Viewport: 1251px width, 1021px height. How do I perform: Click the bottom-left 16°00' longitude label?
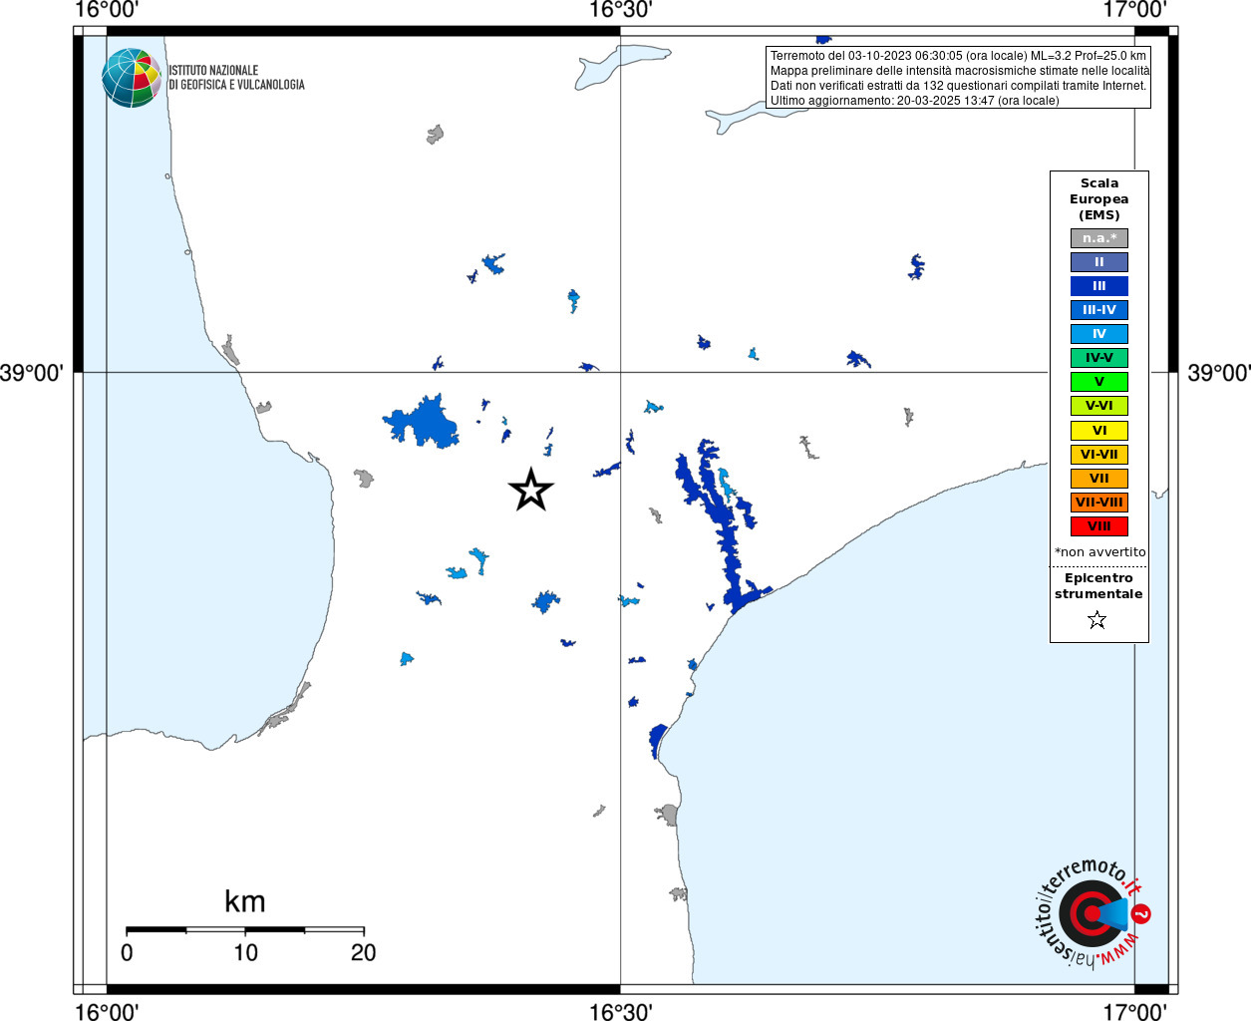click(107, 1011)
